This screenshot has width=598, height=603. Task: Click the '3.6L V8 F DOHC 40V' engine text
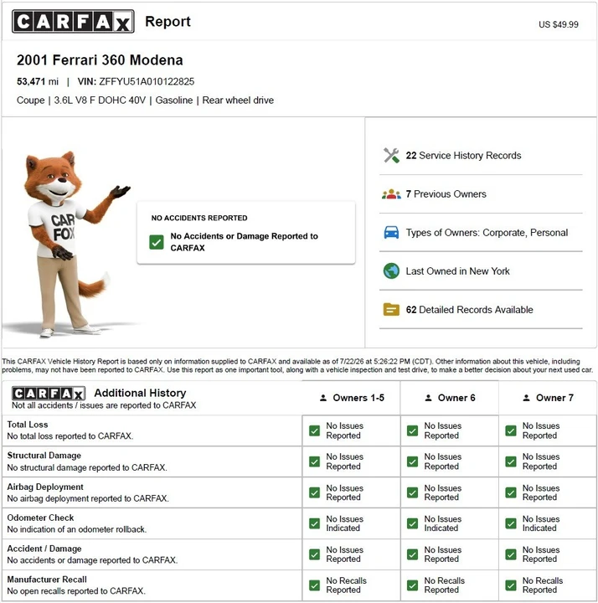(x=100, y=100)
